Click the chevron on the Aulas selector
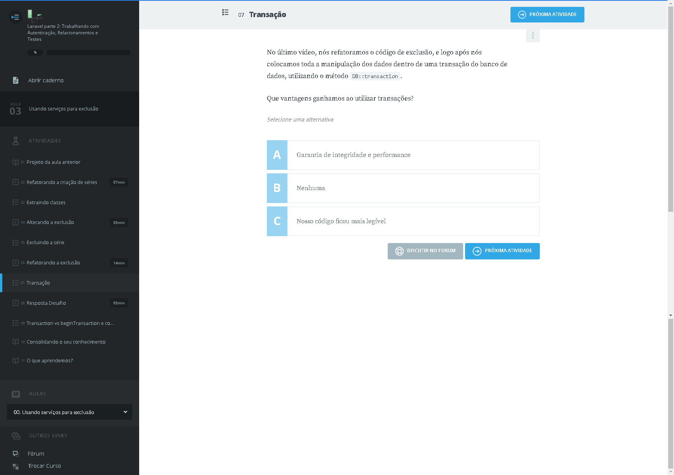This screenshot has height=475, width=674. point(125,412)
